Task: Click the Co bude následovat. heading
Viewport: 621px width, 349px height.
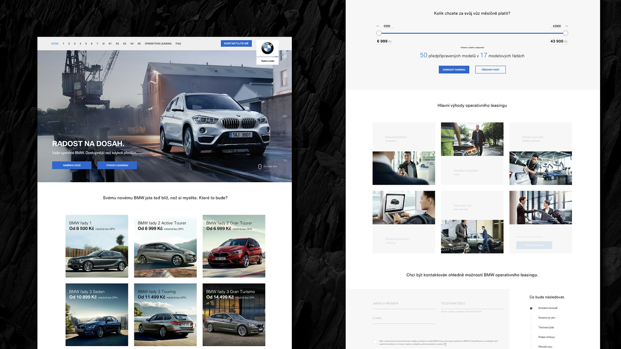Action: (x=547, y=297)
